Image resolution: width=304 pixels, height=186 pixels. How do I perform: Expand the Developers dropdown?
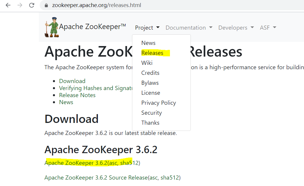pyautogui.click(x=236, y=28)
